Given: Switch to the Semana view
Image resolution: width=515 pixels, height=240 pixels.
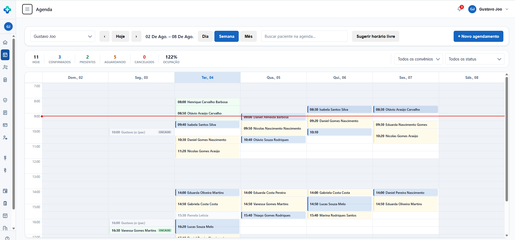Looking at the screenshot, I should click(x=227, y=36).
